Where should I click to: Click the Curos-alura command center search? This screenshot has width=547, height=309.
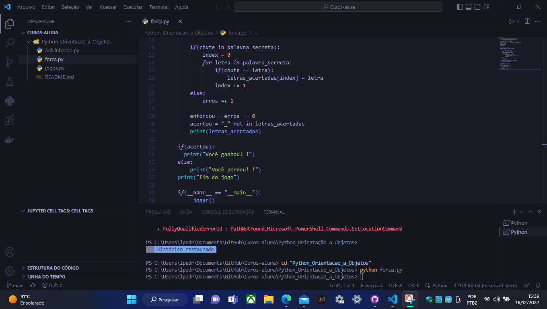[338, 7]
